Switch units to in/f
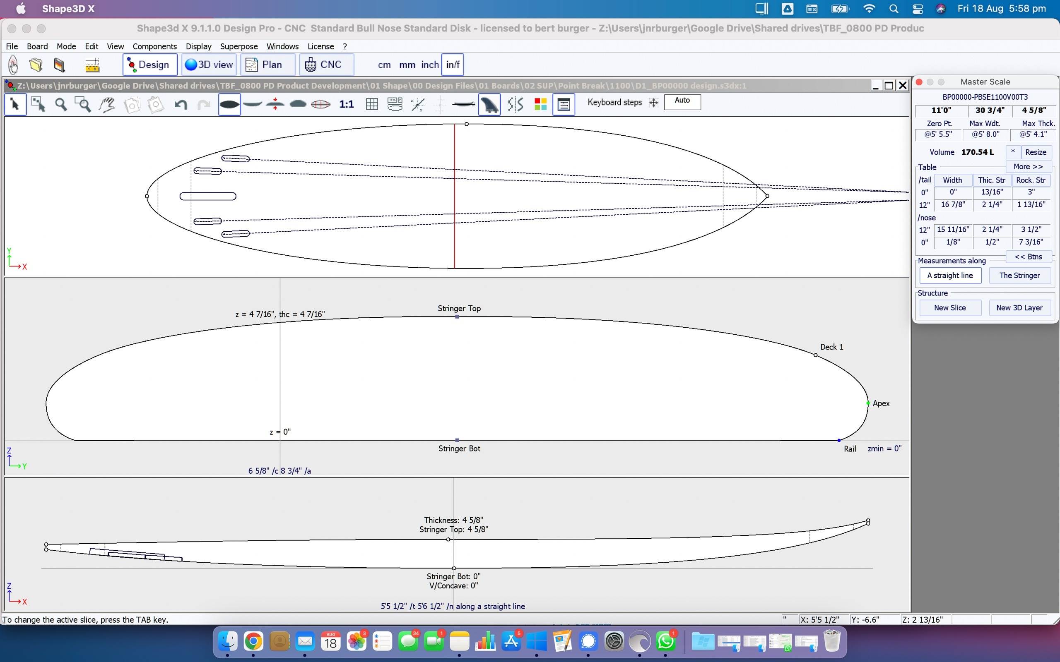The width and height of the screenshot is (1060, 662). 453,65
